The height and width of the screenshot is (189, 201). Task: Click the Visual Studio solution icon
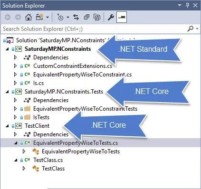point(10,40)
